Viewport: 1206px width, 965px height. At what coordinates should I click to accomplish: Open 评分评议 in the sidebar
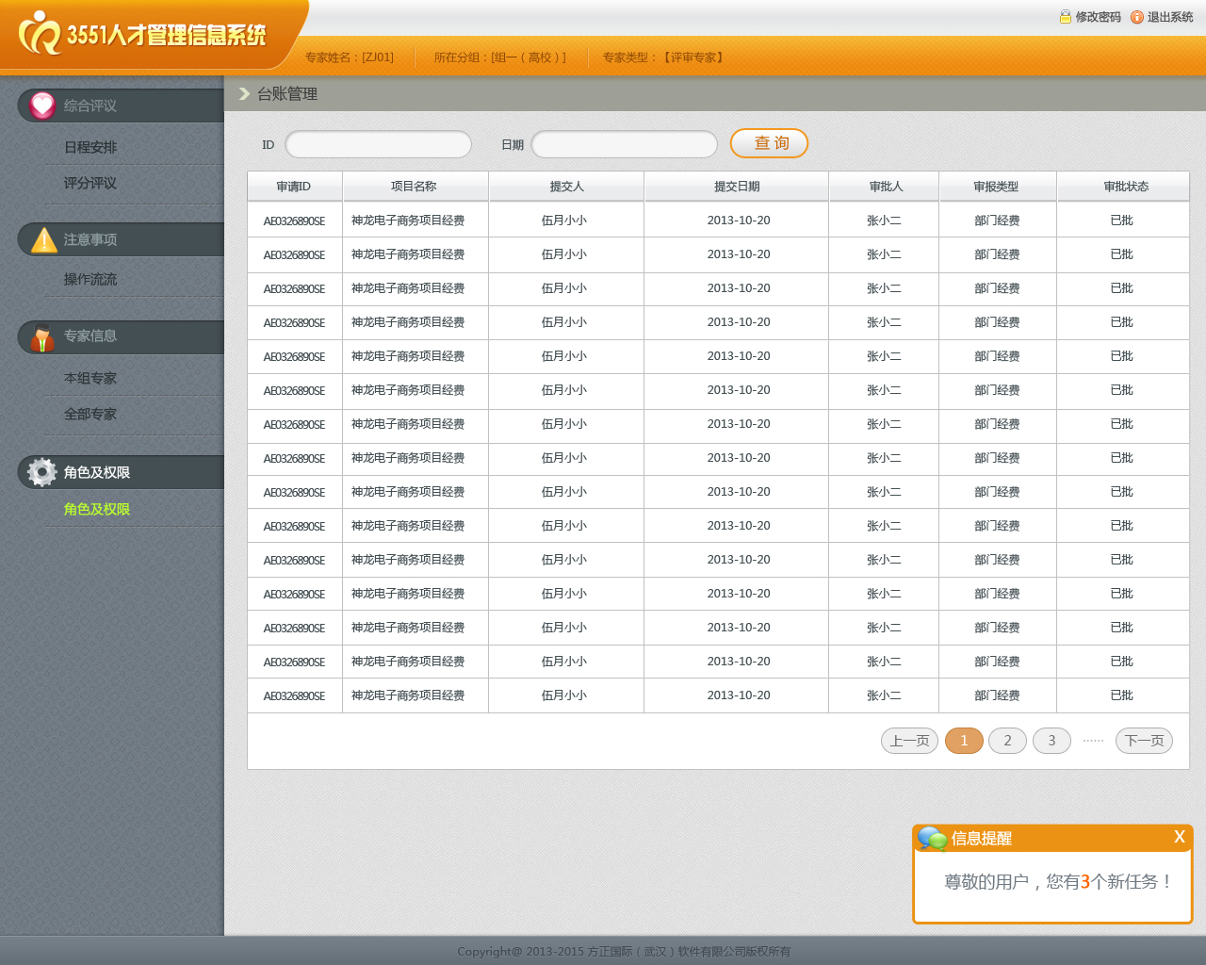point(90,183)
